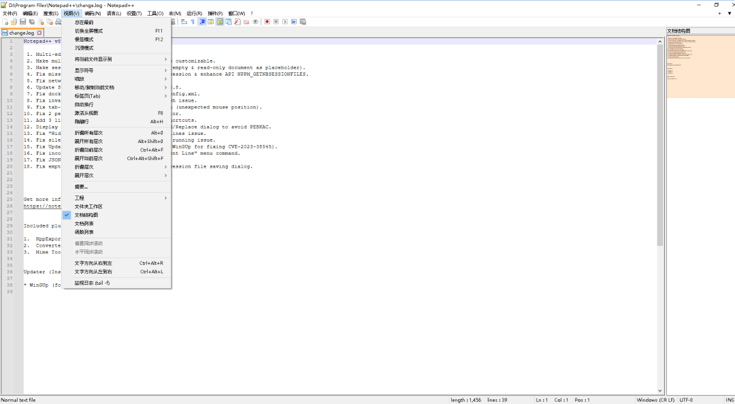The height and width of the screenshot is (404, 735).
Task: Expand the 标签页(Tab) submenu
Action: point(117,96)
